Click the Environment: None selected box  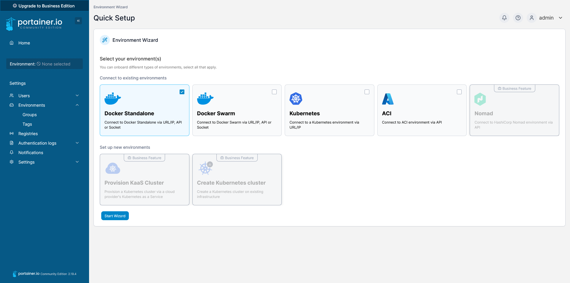45,64
